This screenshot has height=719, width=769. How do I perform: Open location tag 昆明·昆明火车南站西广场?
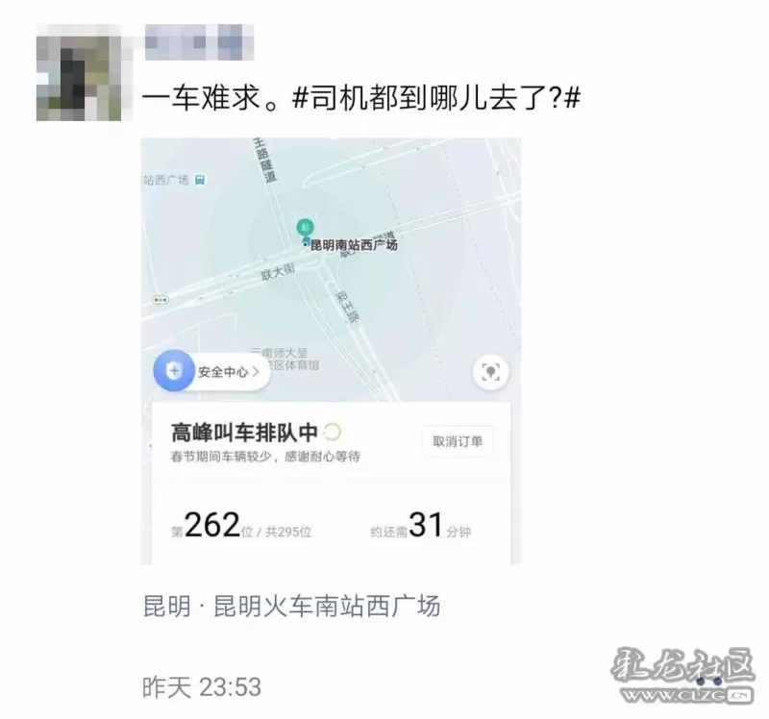pyautogui.click(x=291, y=606)
